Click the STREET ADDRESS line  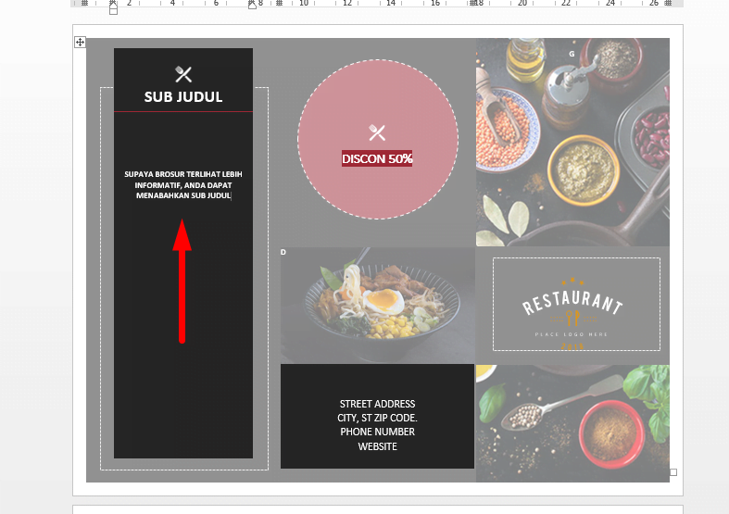tap(377, 404)
